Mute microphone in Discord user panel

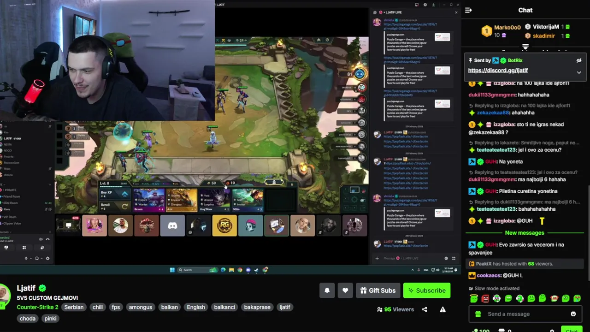(26, 258)
